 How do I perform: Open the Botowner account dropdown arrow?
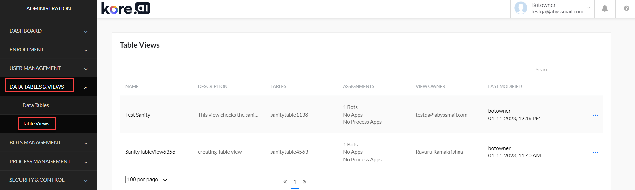tap(589, 8)
